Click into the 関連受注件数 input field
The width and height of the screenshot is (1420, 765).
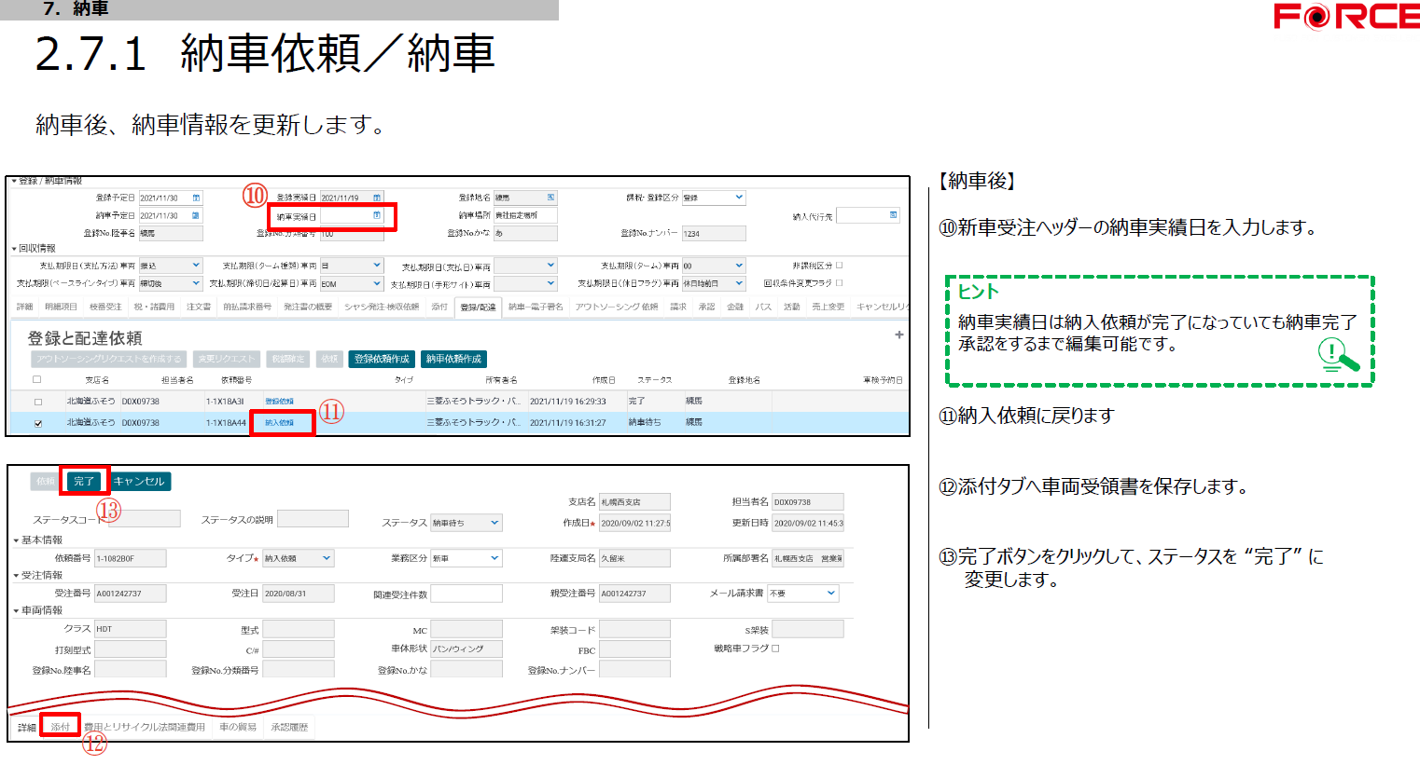466,594
